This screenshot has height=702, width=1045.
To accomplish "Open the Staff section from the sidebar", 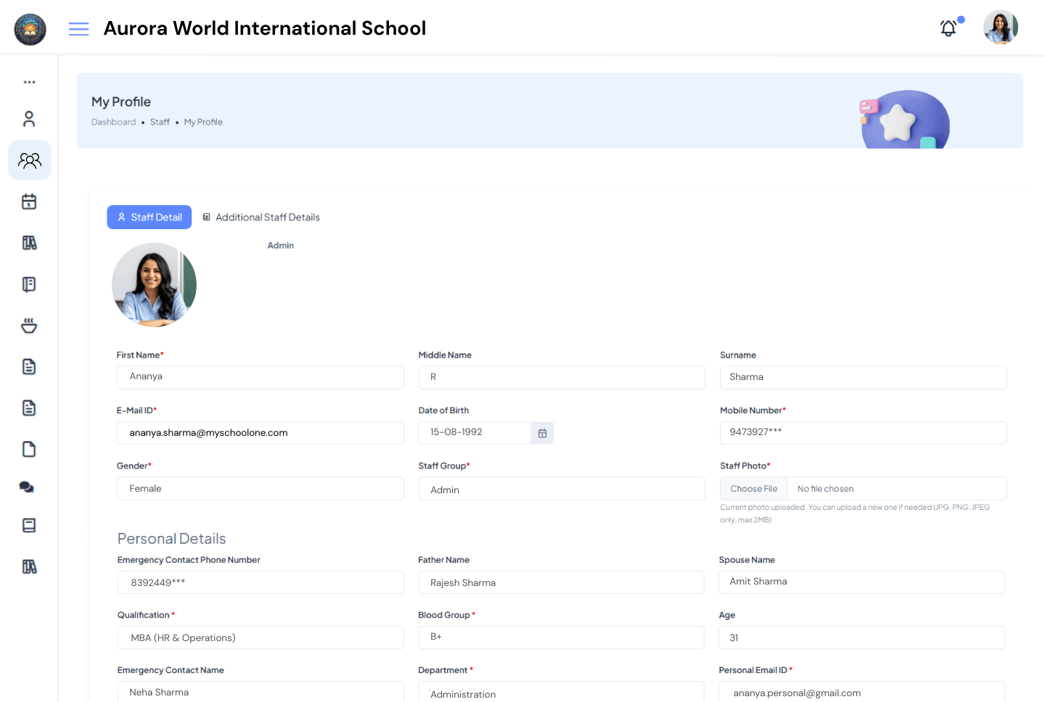I will tap(29, 160).
